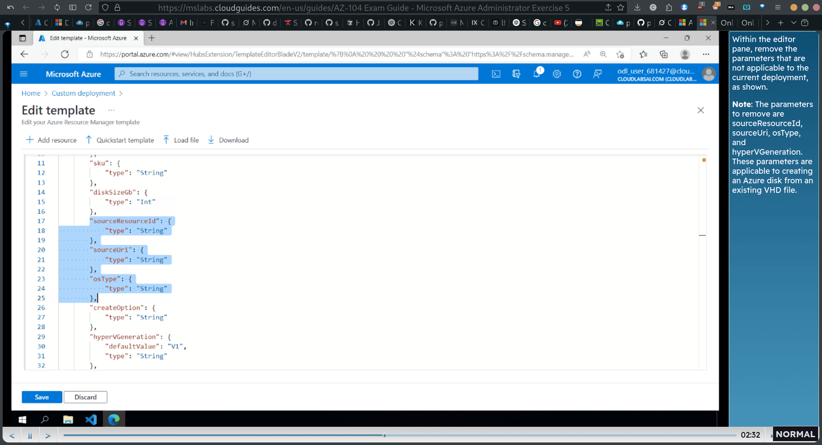Discard template changes
The width and height of the screenshot is (822, 445).
coord(85,397)
